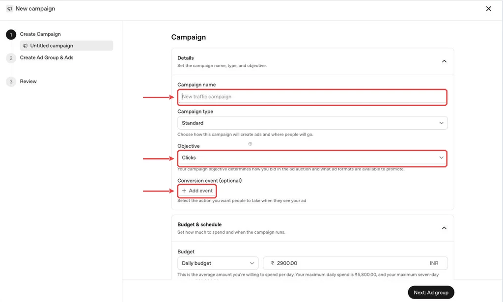Open the Campaign type Standard dropdown
503x302 pixels.
point(312,123)
